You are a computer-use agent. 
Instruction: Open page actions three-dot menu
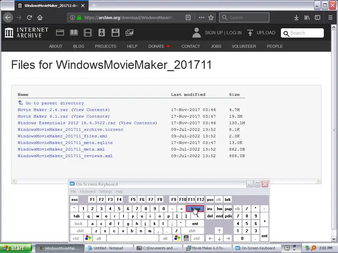click(x=202, y=17)
